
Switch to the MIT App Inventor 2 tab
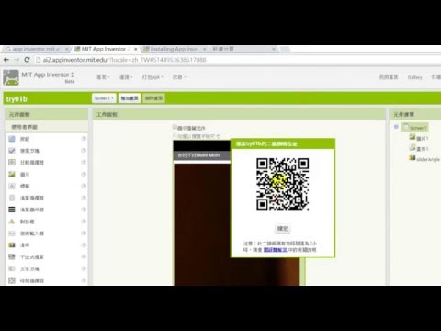tap(106, 49)
